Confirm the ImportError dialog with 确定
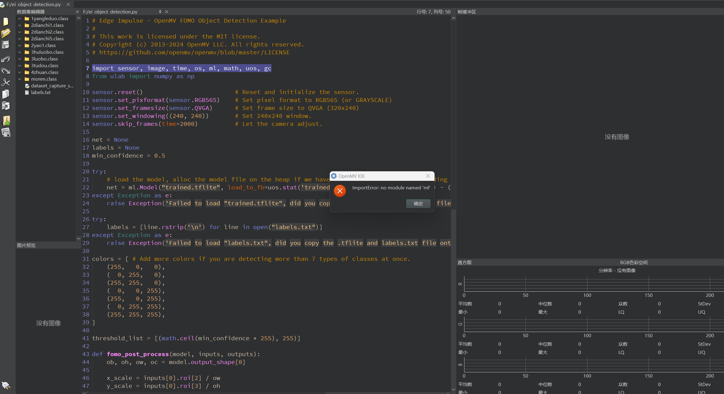Viewport: 724px width, 394px height. click(x=418, y=203)
